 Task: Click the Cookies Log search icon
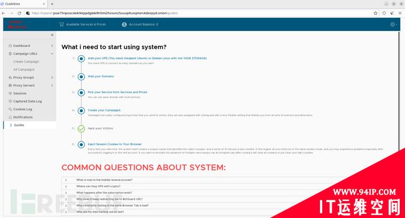pyautogui.click(x=11, y=110)
